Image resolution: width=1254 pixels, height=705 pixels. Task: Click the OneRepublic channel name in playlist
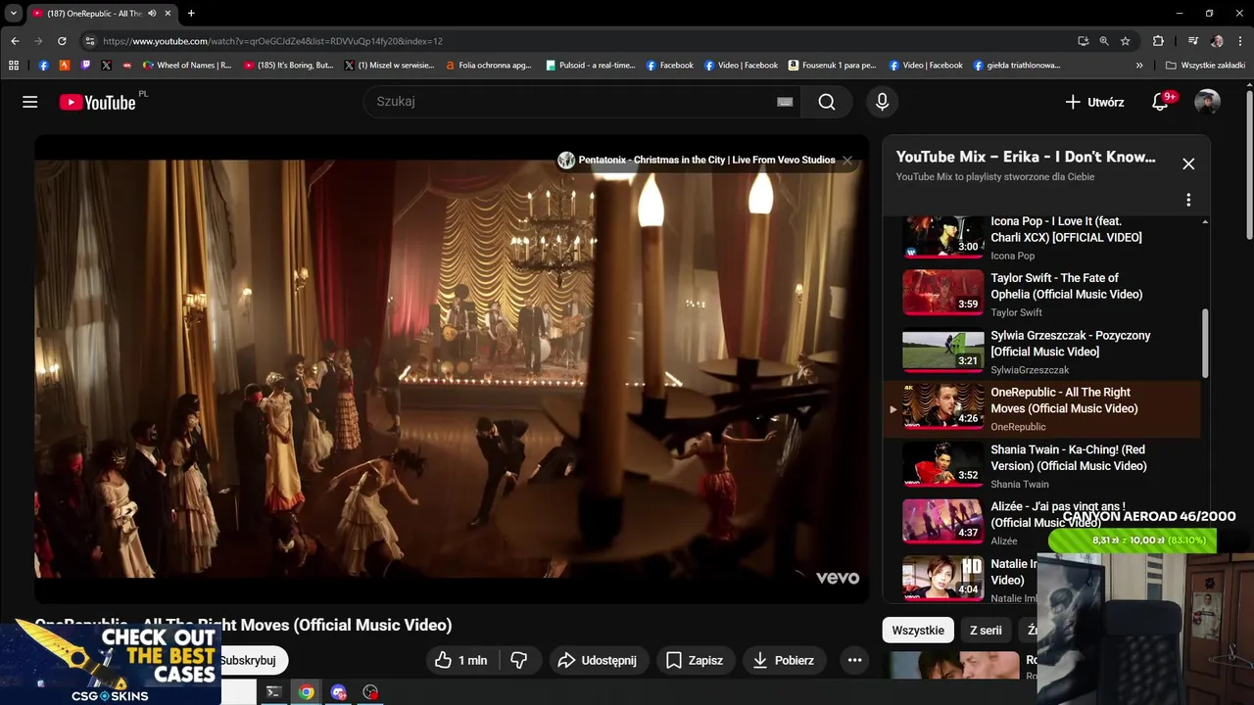pos(1018,427)
